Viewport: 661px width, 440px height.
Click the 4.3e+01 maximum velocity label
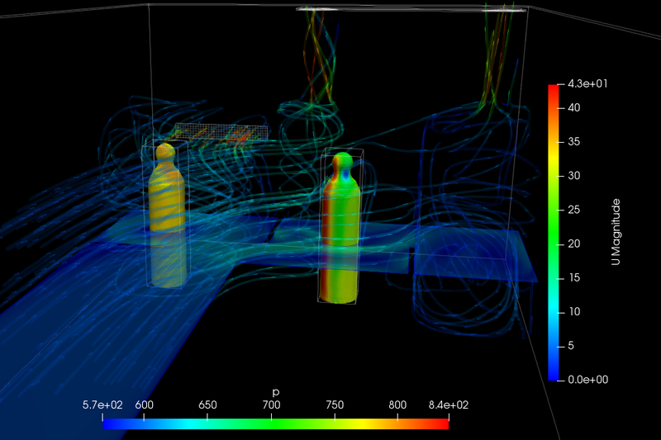[x=587, y=83]
